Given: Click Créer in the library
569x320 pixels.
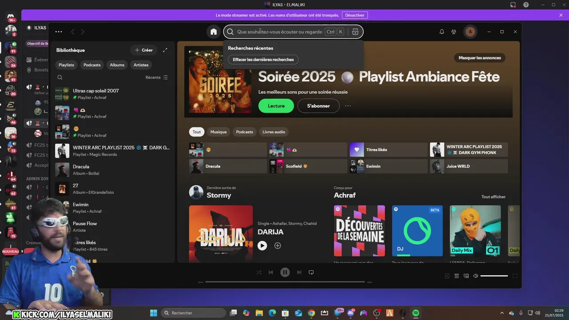Looking at the screenshot, I should pyautogui.click(x=144, y=50).
